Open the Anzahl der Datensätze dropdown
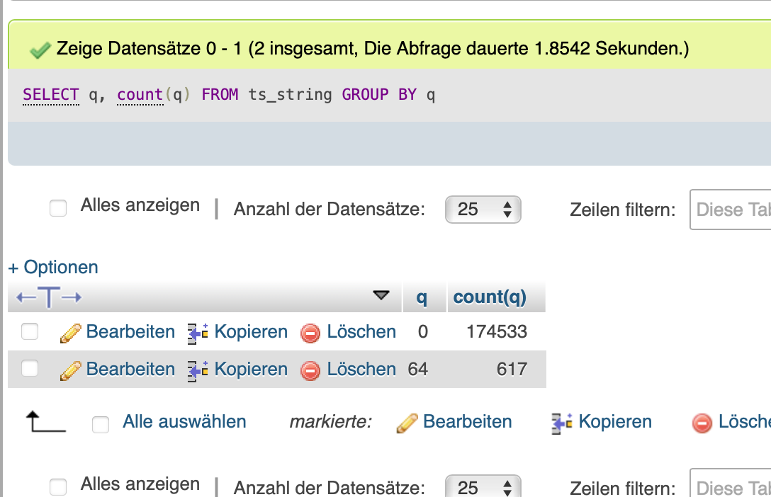The width and height of the screenshot is (771, 497). 483,210
